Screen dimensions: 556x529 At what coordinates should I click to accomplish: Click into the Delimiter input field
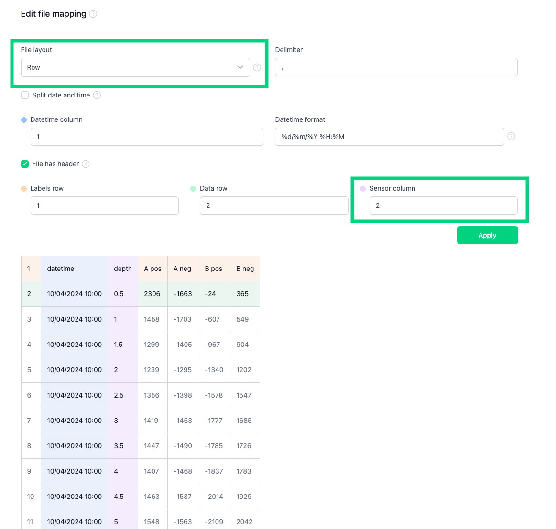coord(396,67)
